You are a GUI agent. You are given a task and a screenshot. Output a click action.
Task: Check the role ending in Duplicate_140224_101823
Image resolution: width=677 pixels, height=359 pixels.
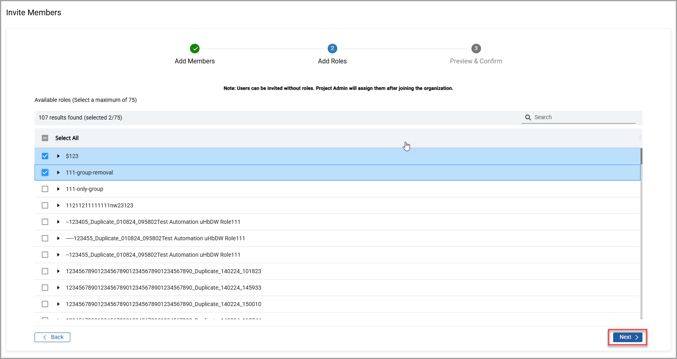point(45,271)
